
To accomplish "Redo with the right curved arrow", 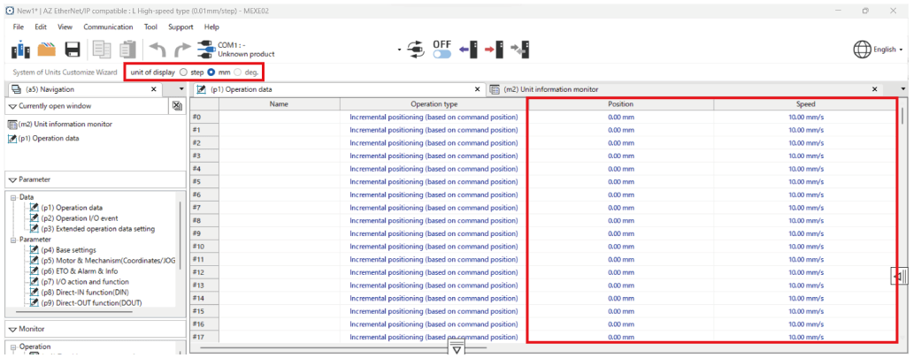I will (x=182, y=50).
